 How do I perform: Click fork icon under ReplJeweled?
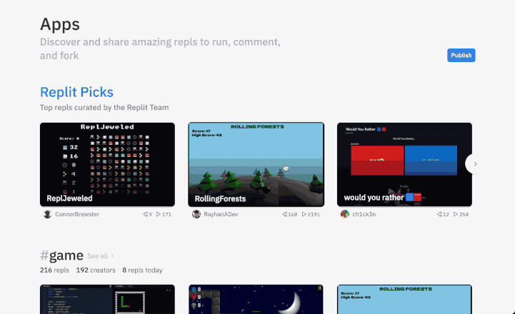click(146, 214)
